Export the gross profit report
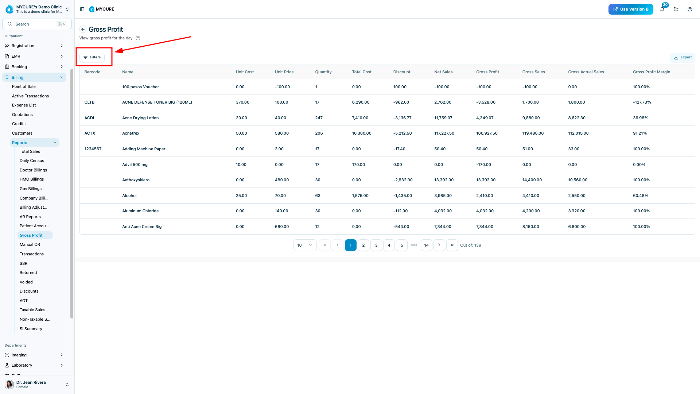 click(683, 57)
